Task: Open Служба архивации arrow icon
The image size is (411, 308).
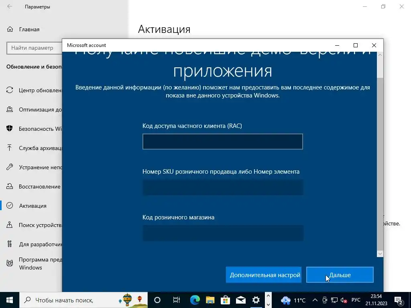Action: pos(10,148)
